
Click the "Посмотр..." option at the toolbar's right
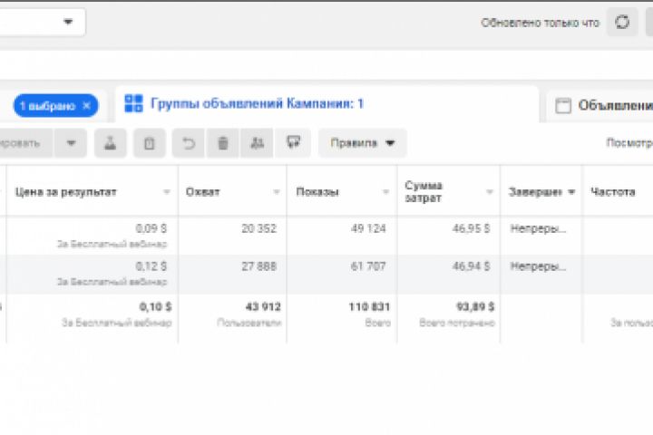[x=629, y=143]
